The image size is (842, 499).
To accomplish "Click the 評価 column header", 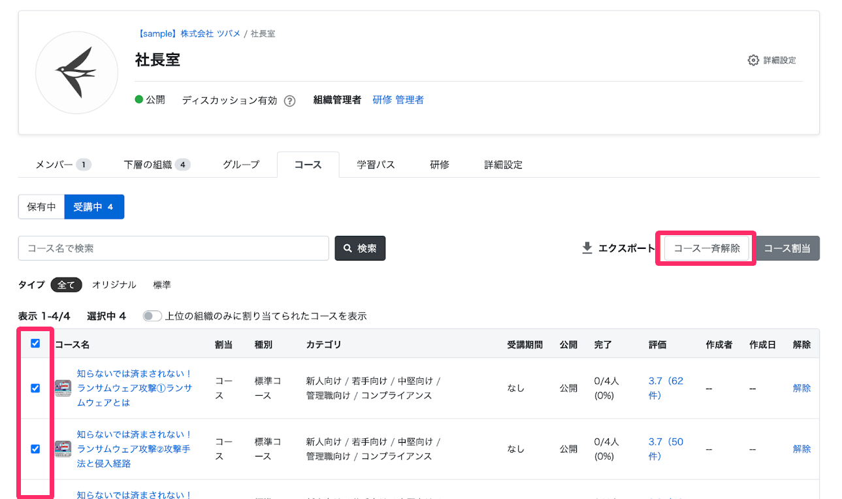I will 657,344.
